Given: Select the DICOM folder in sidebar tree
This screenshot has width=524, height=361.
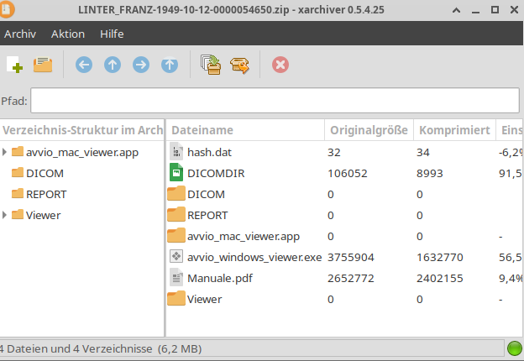Looking at the screenshot, I should click(x=45, y=173).
